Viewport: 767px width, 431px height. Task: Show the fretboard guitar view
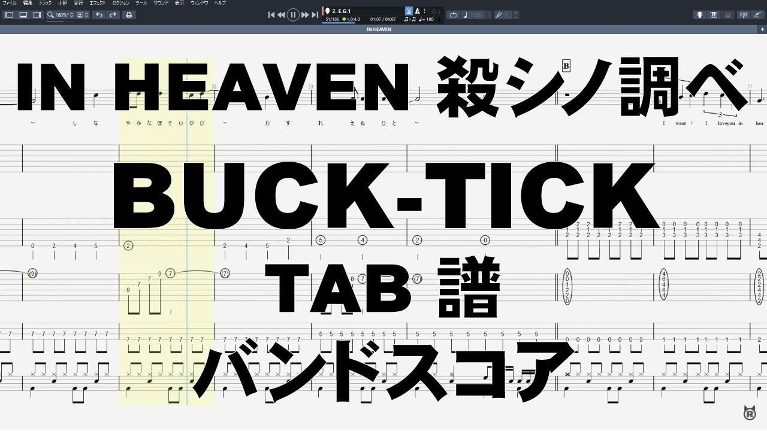coord(699,14)
